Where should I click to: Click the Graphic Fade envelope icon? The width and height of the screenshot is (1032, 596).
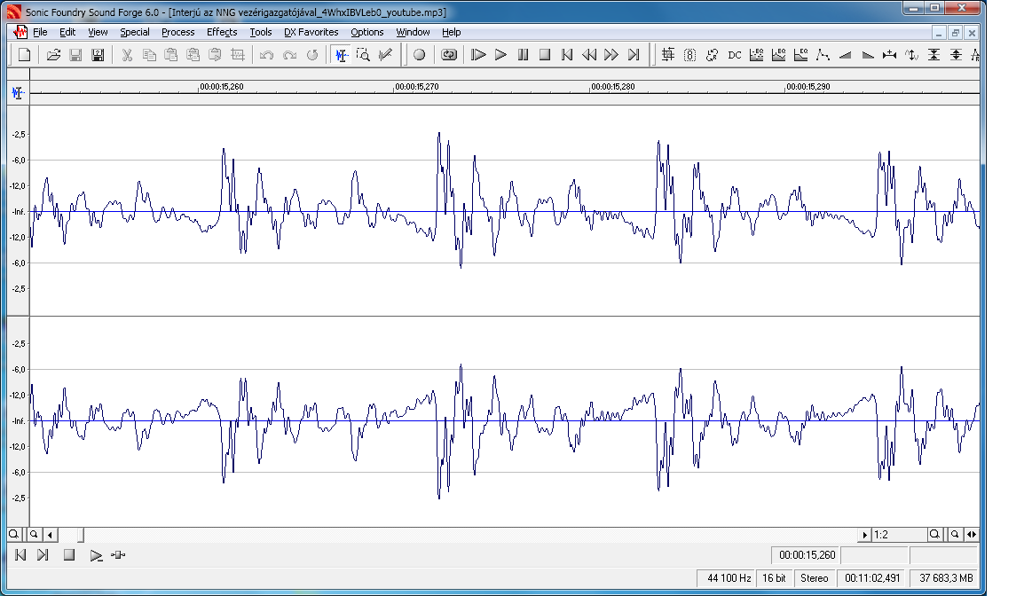[x=823, y=55]
